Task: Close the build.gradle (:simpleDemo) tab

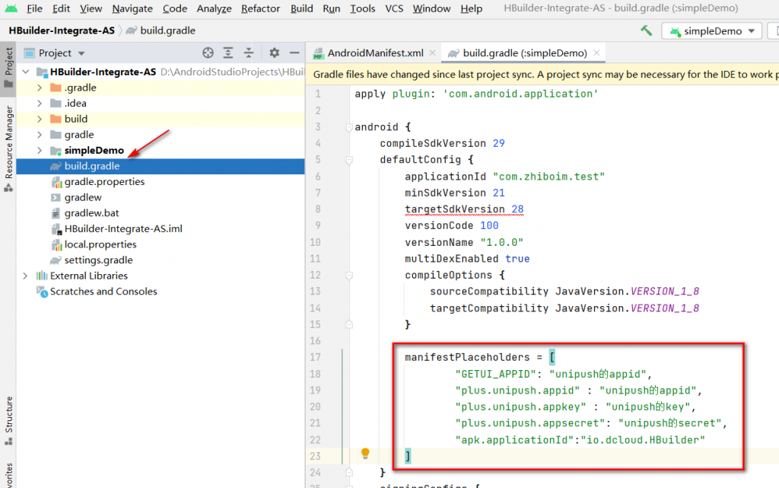Action: coord(596,53)
